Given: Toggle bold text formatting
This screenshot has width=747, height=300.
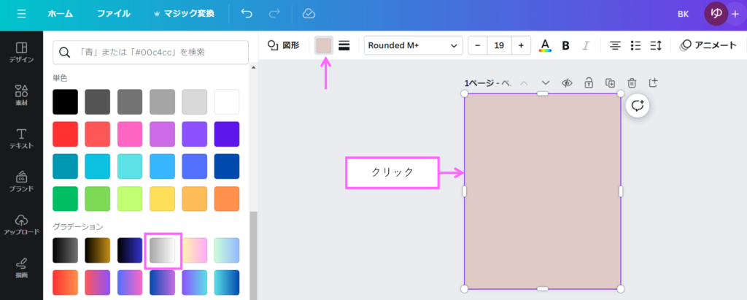Looking at the screenshot, I should [x=565, y=45].
